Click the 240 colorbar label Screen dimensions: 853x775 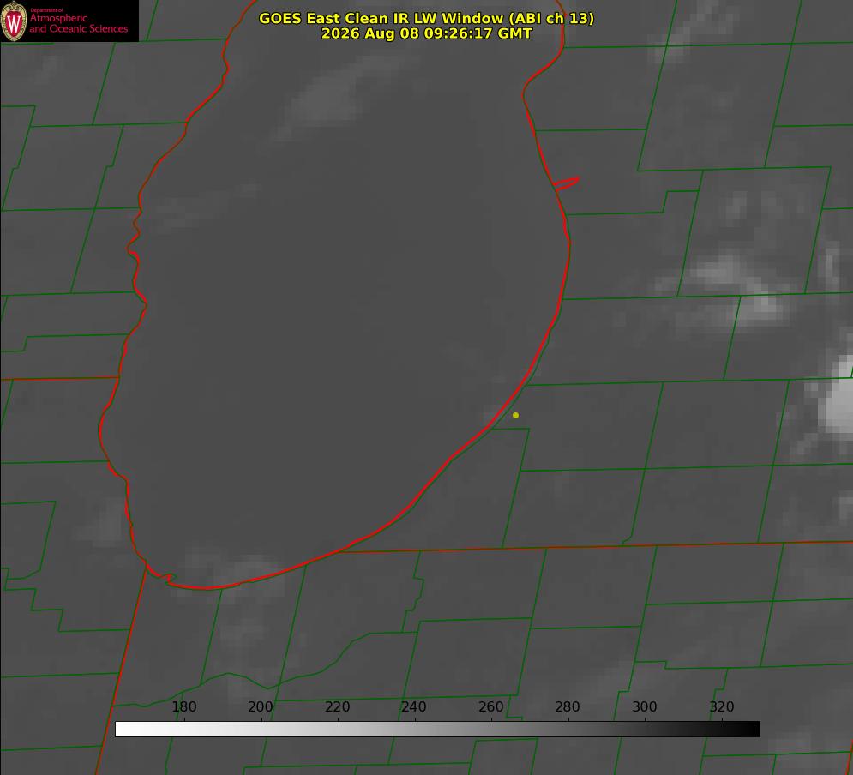414,706
